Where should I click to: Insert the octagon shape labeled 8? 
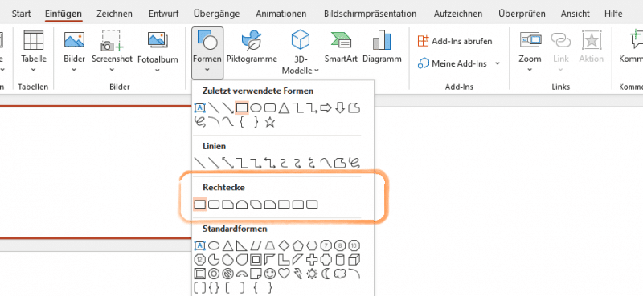coord(340,245)
